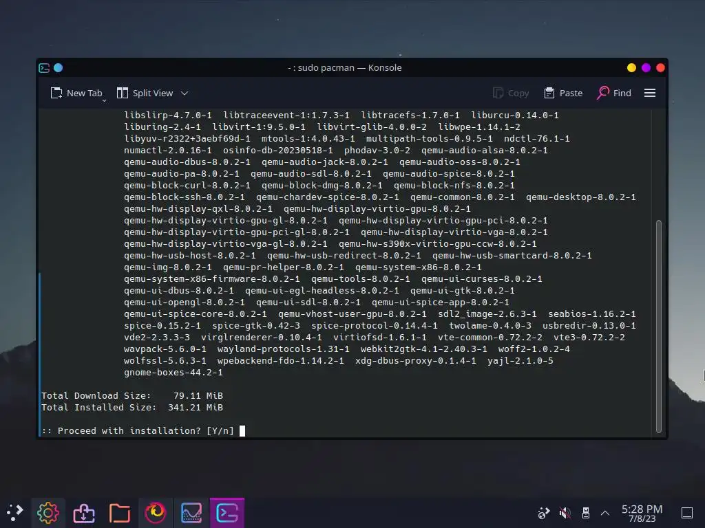Click the 'yajl-2.1.0-5' package text
This screenshot has height=528, width=705.
pos(520,360)
